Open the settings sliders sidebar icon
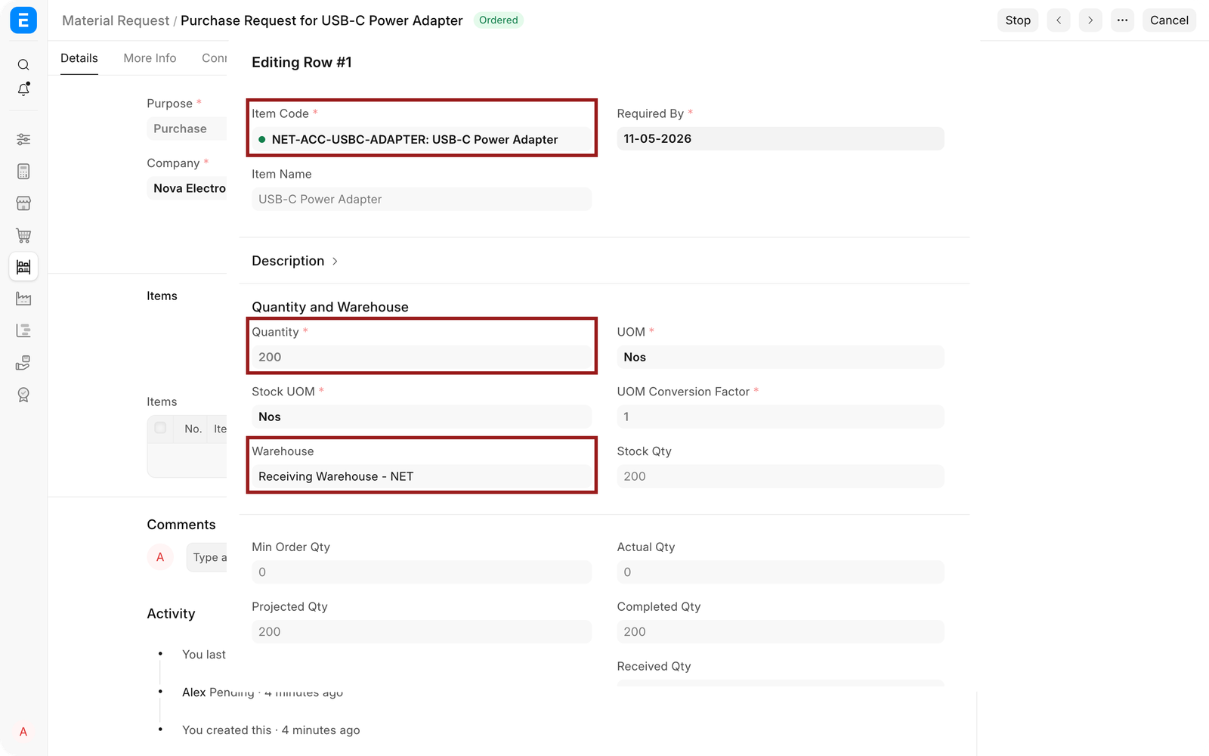 coord(23,139)
